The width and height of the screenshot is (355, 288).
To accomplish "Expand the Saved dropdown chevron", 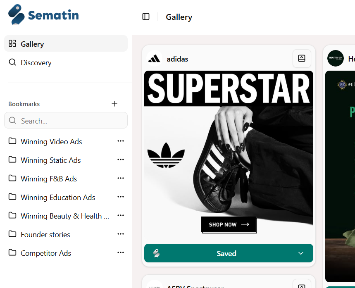I will [301, 253].
